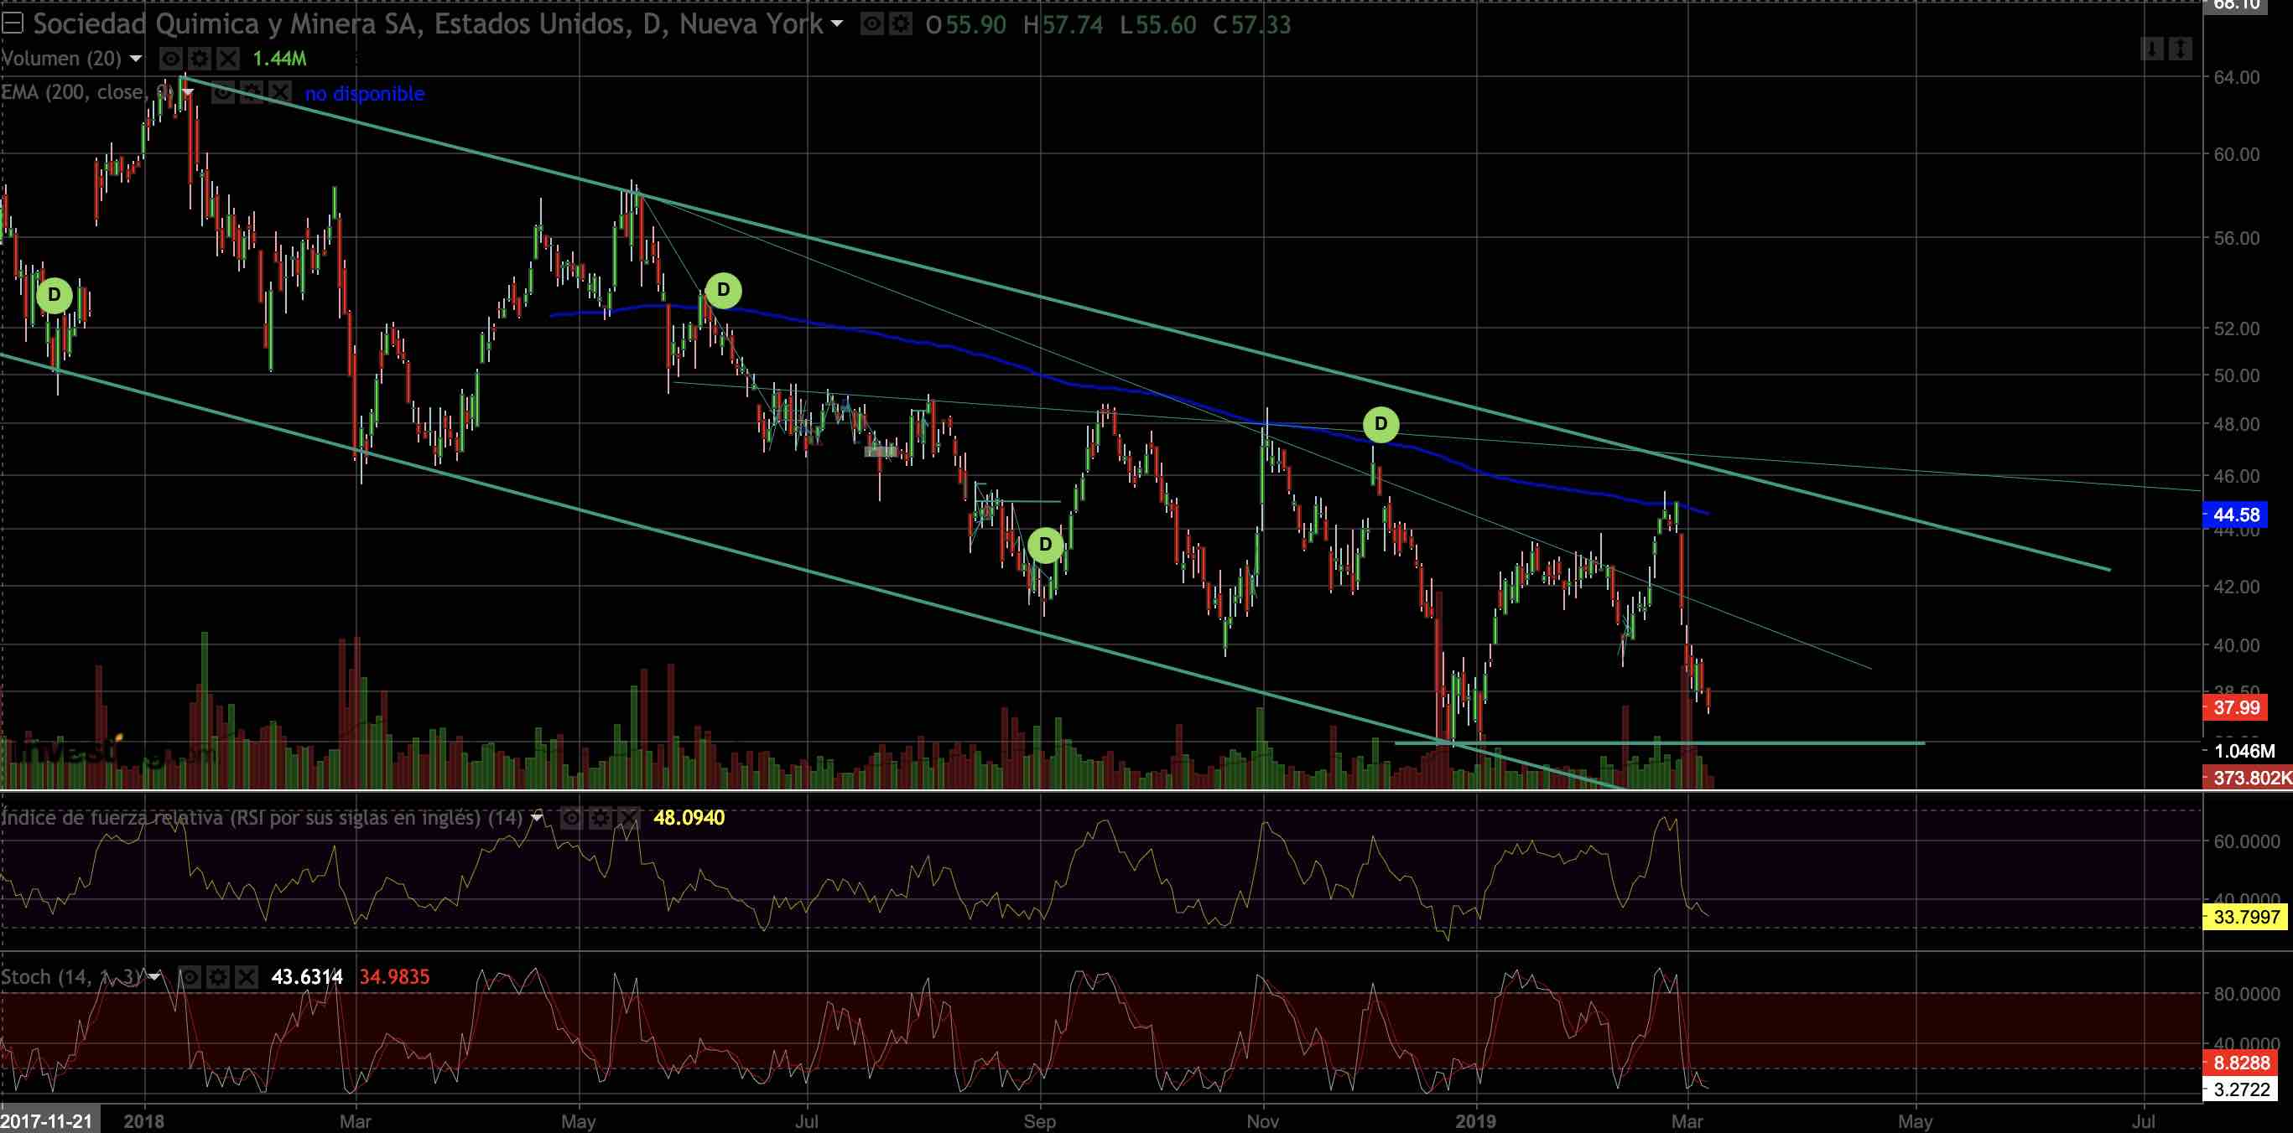Remove the Volumen indicator with its X icon

(229, 59)
